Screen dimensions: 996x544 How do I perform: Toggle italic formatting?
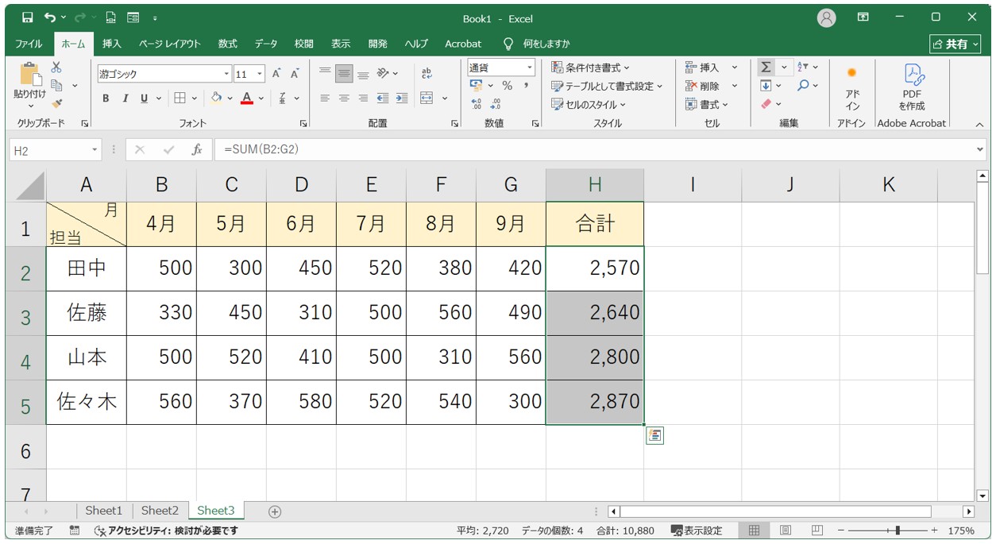[125, 98]
